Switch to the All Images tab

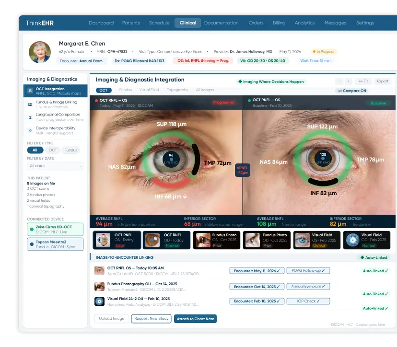(205, 90)
